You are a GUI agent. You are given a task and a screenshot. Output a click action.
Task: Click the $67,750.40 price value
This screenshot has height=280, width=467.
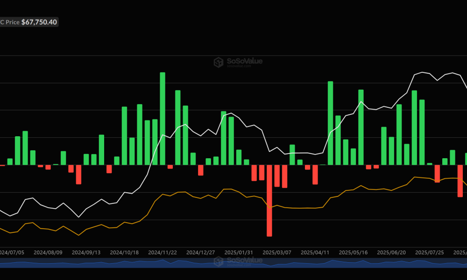(x=38, y=21)
